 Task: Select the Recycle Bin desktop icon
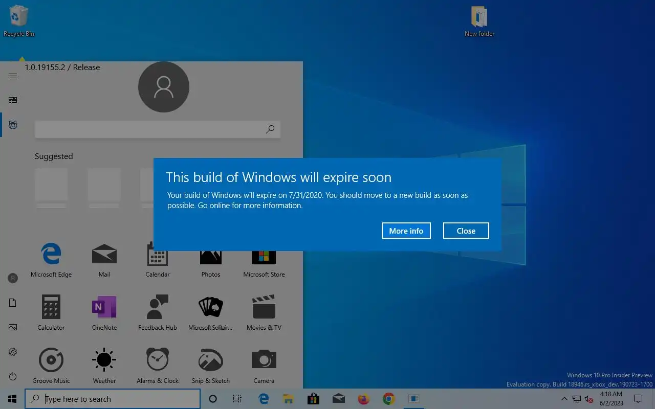[19, 21]
